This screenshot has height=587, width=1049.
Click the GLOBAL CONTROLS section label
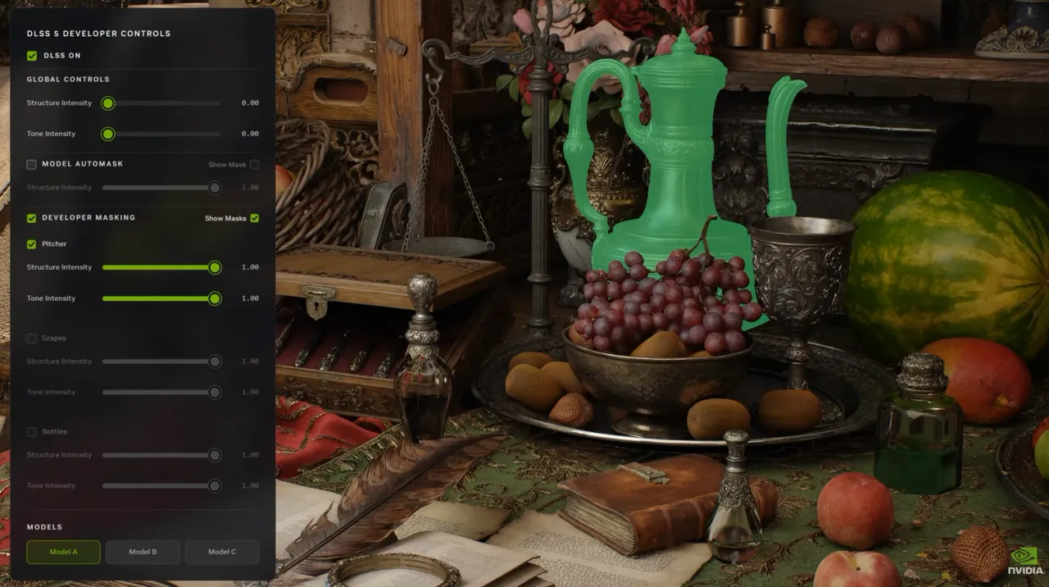point(68,80)
